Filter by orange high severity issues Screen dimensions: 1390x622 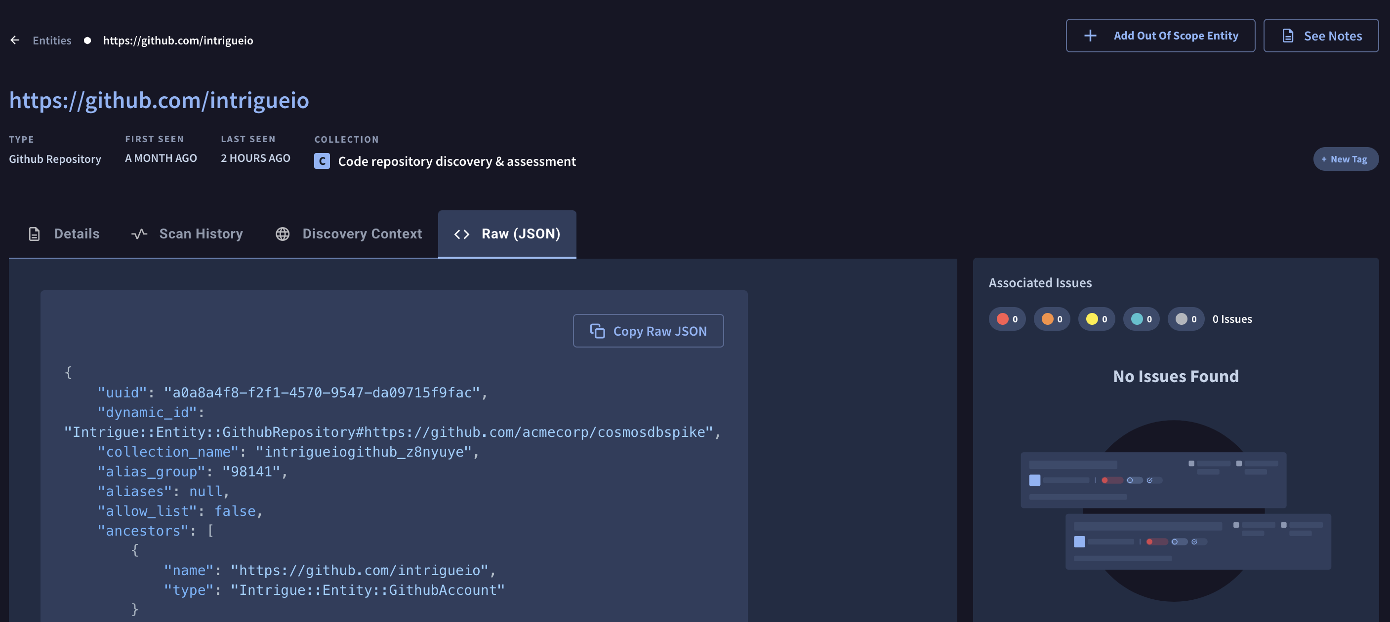coord(1052,319)
